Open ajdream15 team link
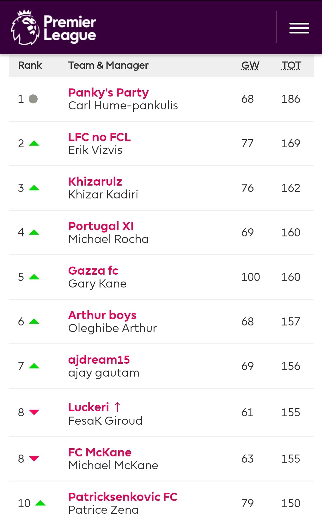 (x=99, y=360)
